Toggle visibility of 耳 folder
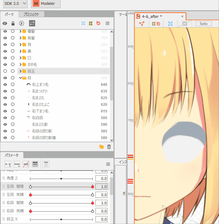This screenshot has height=224, width=219. 5,44
